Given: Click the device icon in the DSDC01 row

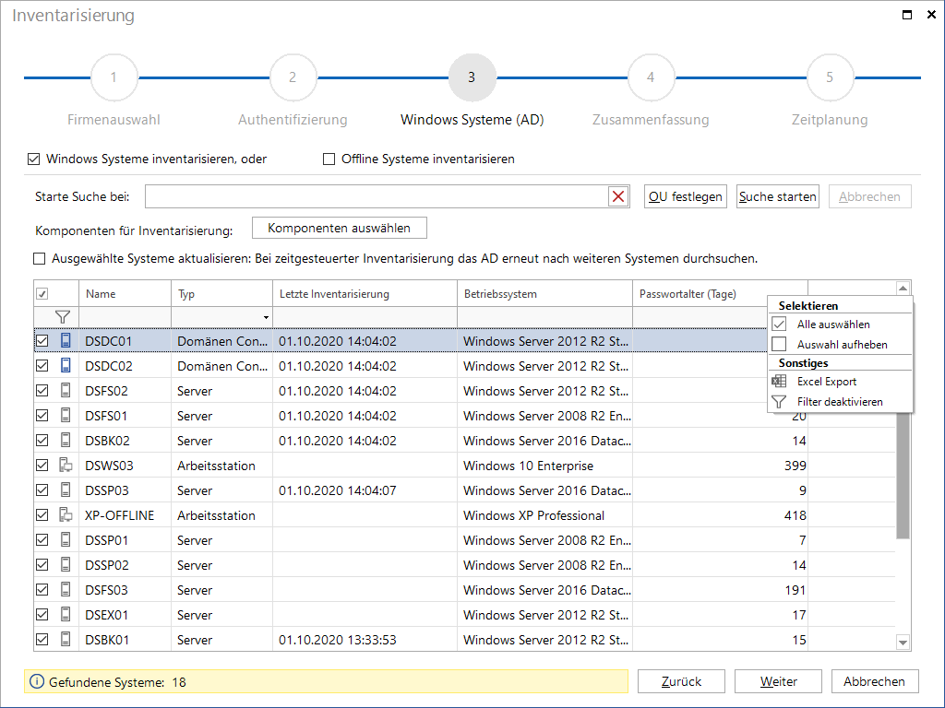Looking at the screenshot, I should pyautogui.click(x=66, y=341).
